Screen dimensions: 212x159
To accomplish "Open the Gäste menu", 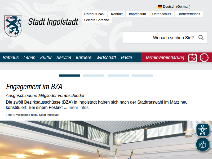I will coord(126,58).
